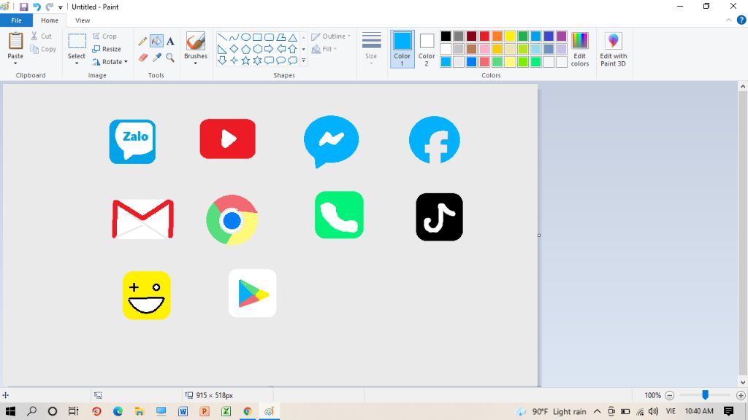
Task: Select the Text tool
Action: point(170,42)
